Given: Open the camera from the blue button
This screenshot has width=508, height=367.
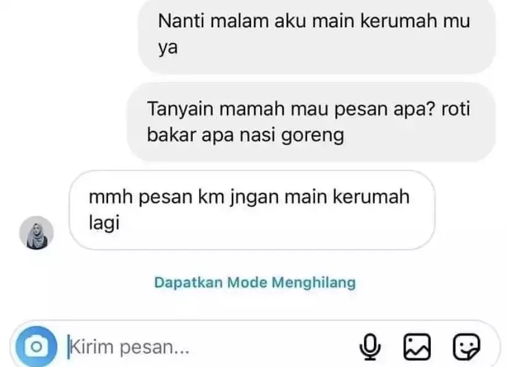Looking at the screenshot, I should pos(36,347).
